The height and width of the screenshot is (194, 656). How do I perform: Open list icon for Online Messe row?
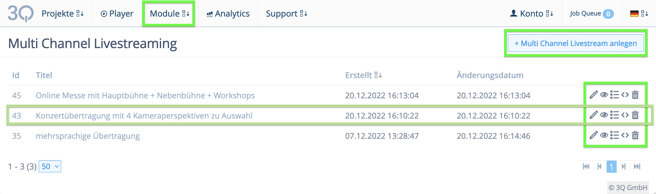[614, 95]
